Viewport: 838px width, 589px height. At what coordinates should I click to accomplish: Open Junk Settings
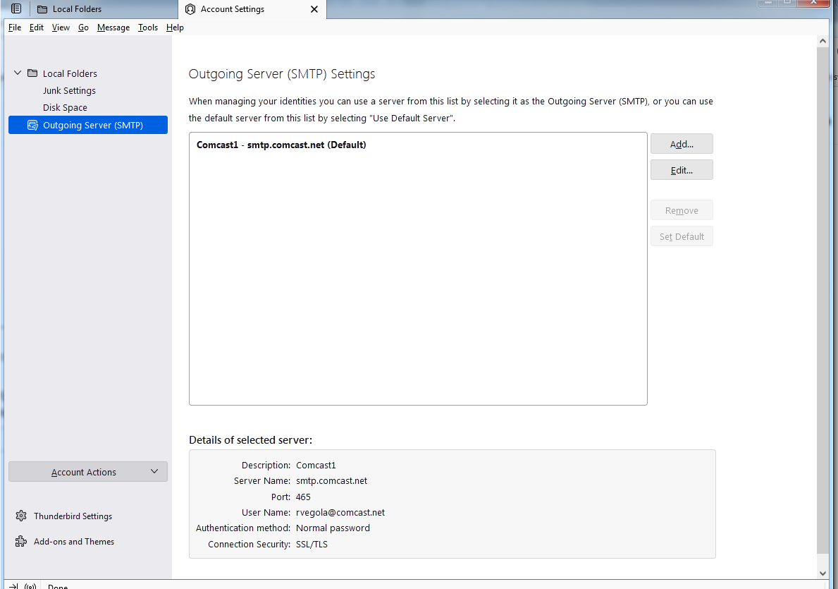70,90
